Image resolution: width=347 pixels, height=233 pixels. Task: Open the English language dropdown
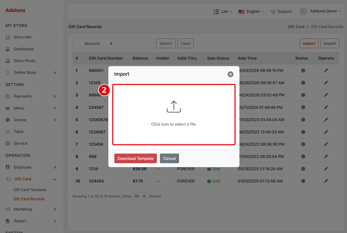pyautogui.click(x=251, y=12)
